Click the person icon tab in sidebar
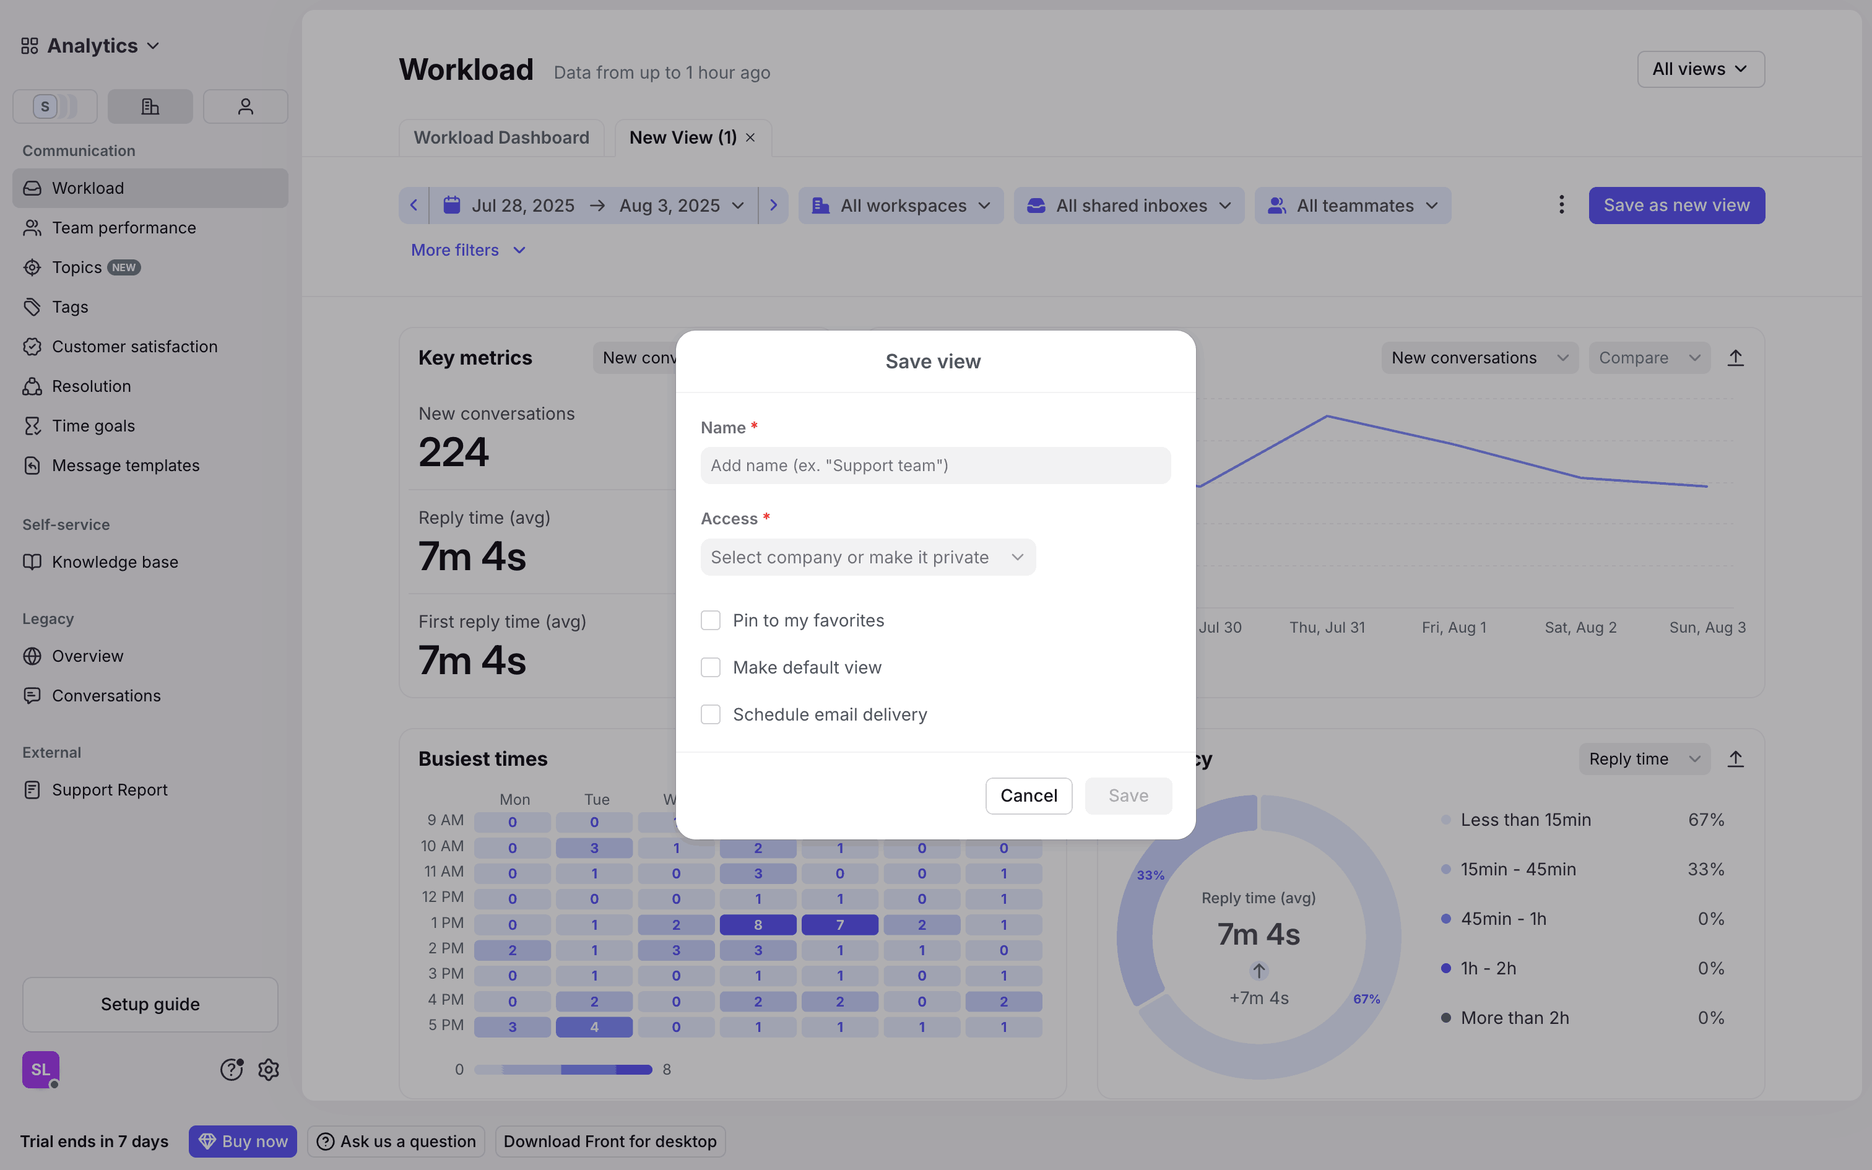This screenshot has height=1170, width=1872. [245, 106]
